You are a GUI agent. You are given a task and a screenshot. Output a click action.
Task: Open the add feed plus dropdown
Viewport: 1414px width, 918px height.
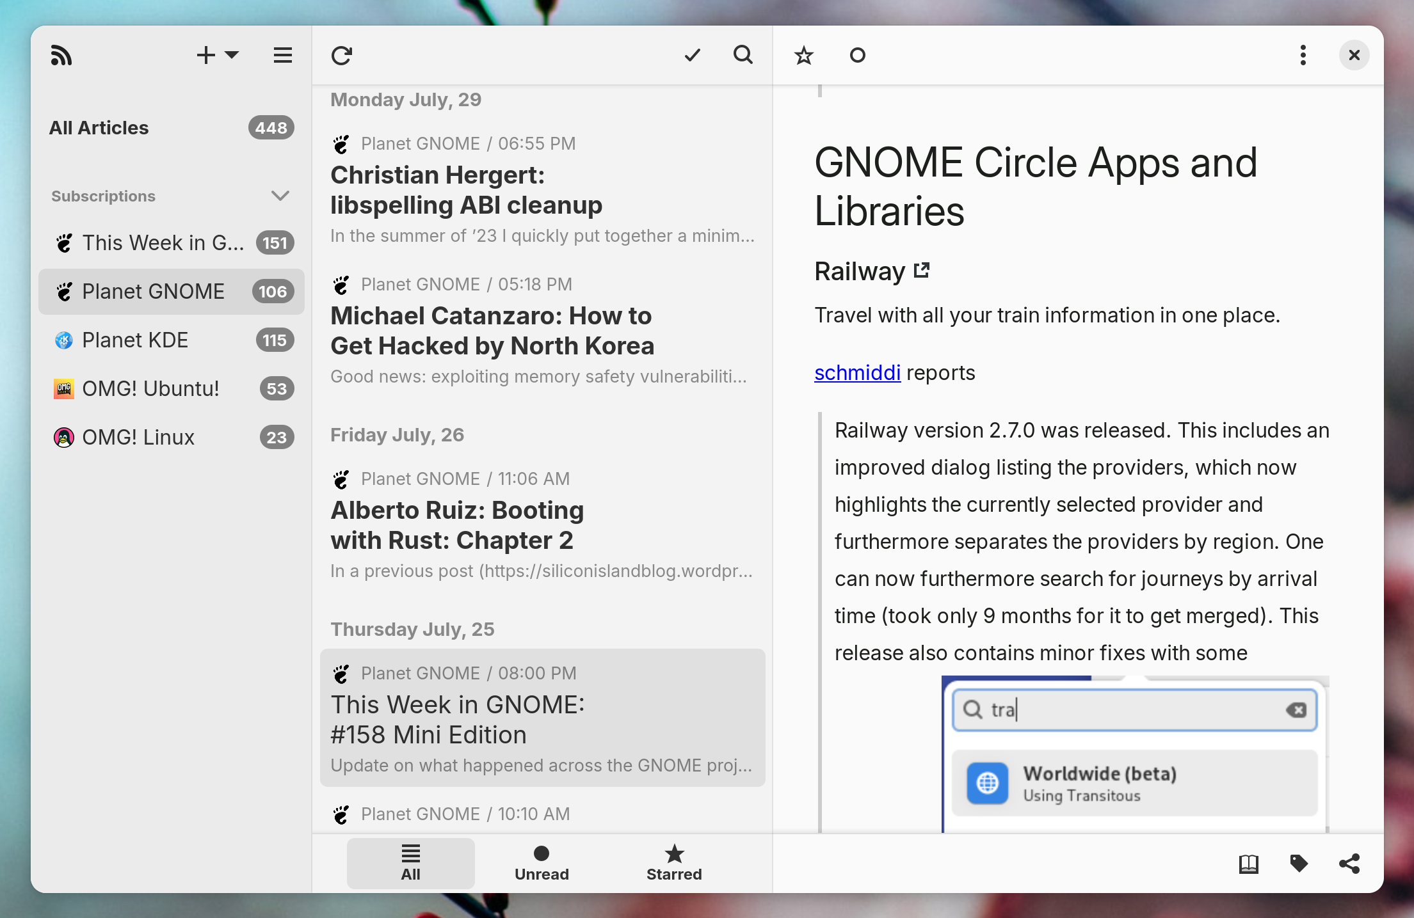218,56
